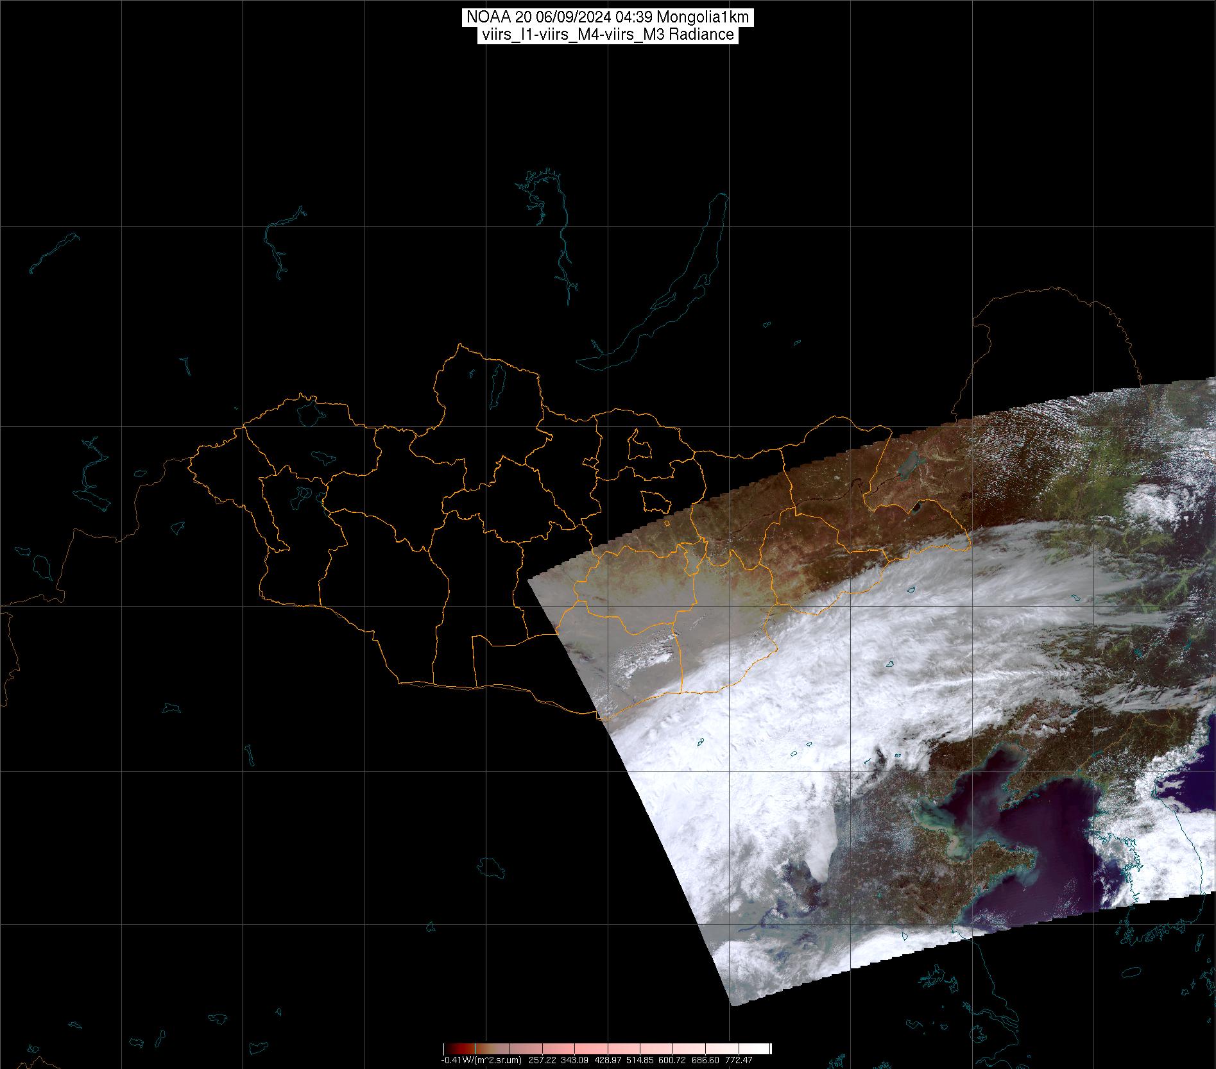
Task: Click the '343.09' colorbar value
Action: [x=574, y=1060]
